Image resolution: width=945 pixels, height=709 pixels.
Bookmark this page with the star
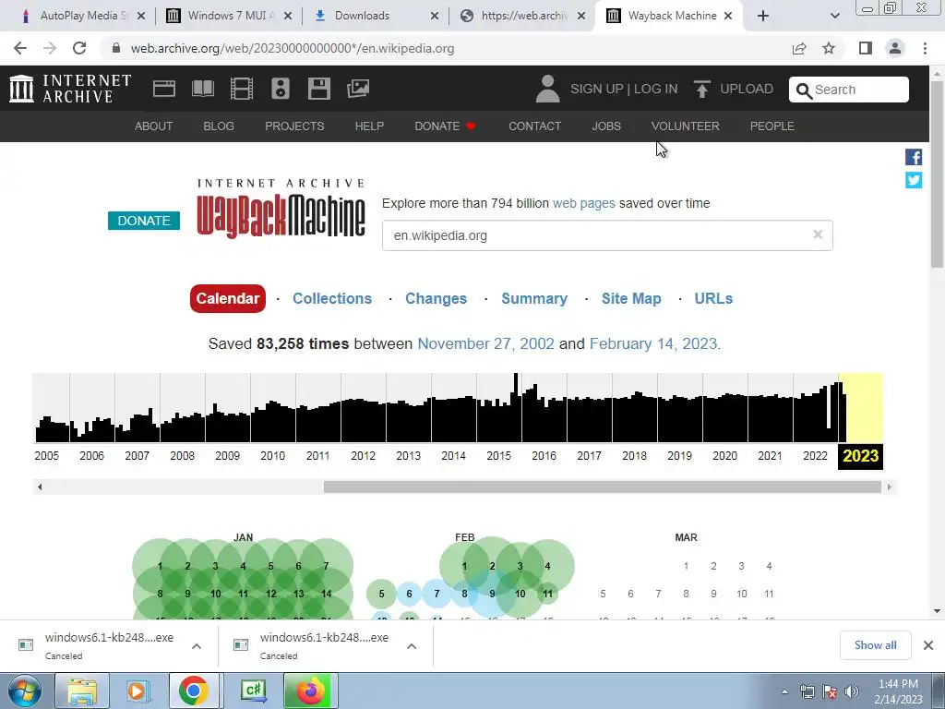click(x=829, y=48)
